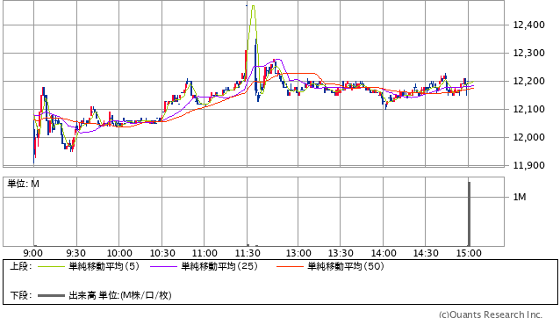Click the 下段: legend label
Image resolution: width=560 pixels, height=318 pixels.
tap(21, 295)
